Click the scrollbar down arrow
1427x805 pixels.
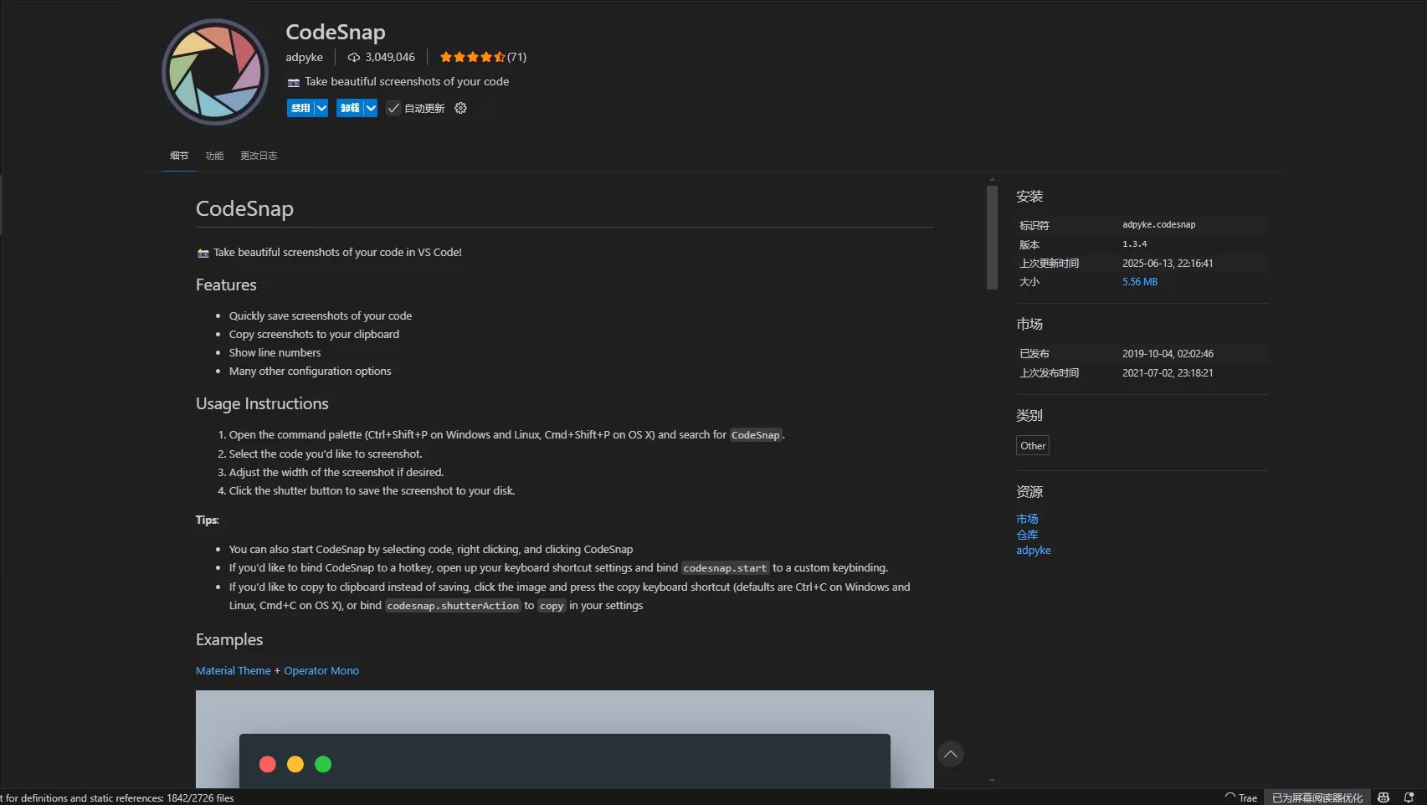(x=992, y=781)
